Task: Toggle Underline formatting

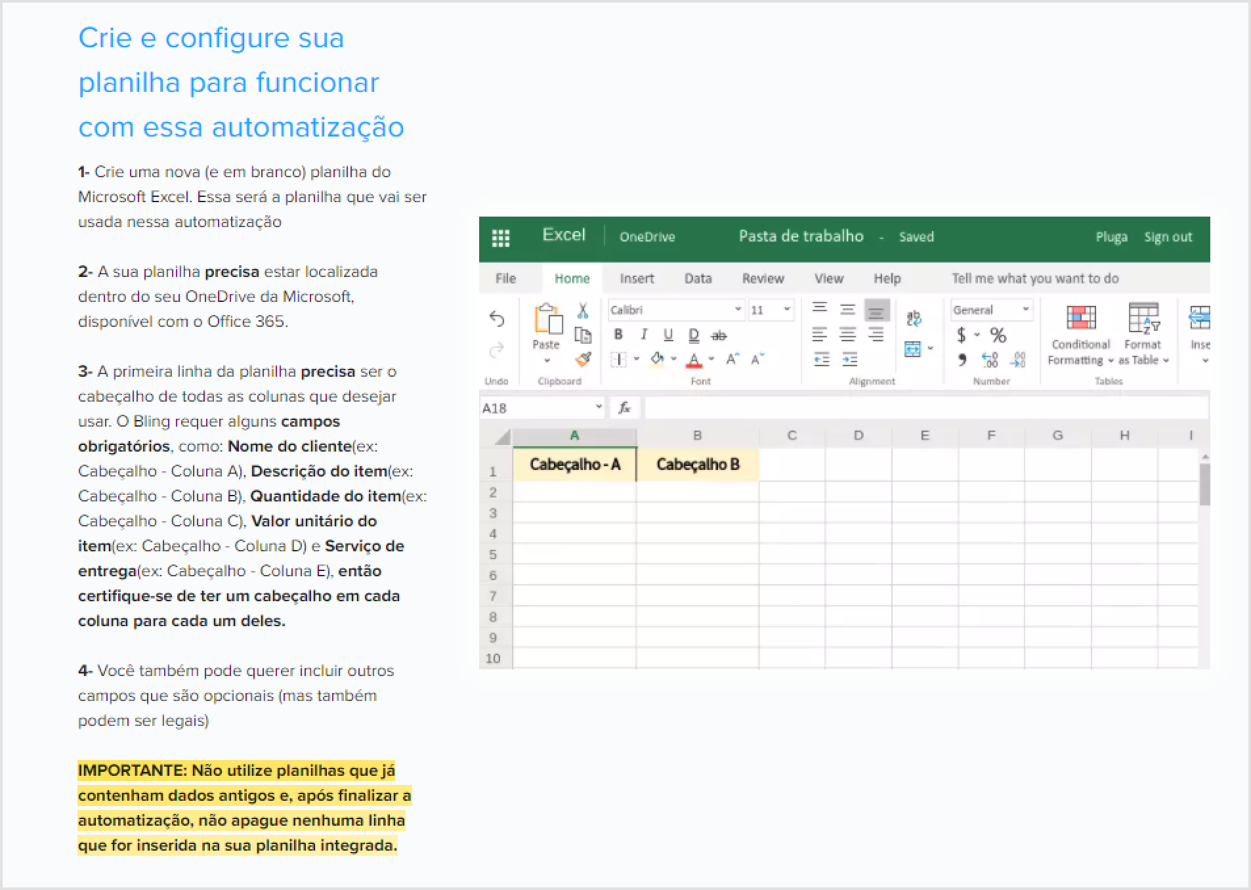Action: pos(668,335)
